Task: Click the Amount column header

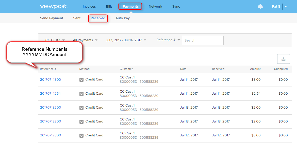Action: tap(255, 69)
